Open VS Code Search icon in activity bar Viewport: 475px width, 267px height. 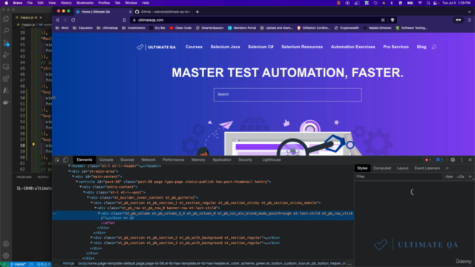pyautogui.click(x=6, y=30)
